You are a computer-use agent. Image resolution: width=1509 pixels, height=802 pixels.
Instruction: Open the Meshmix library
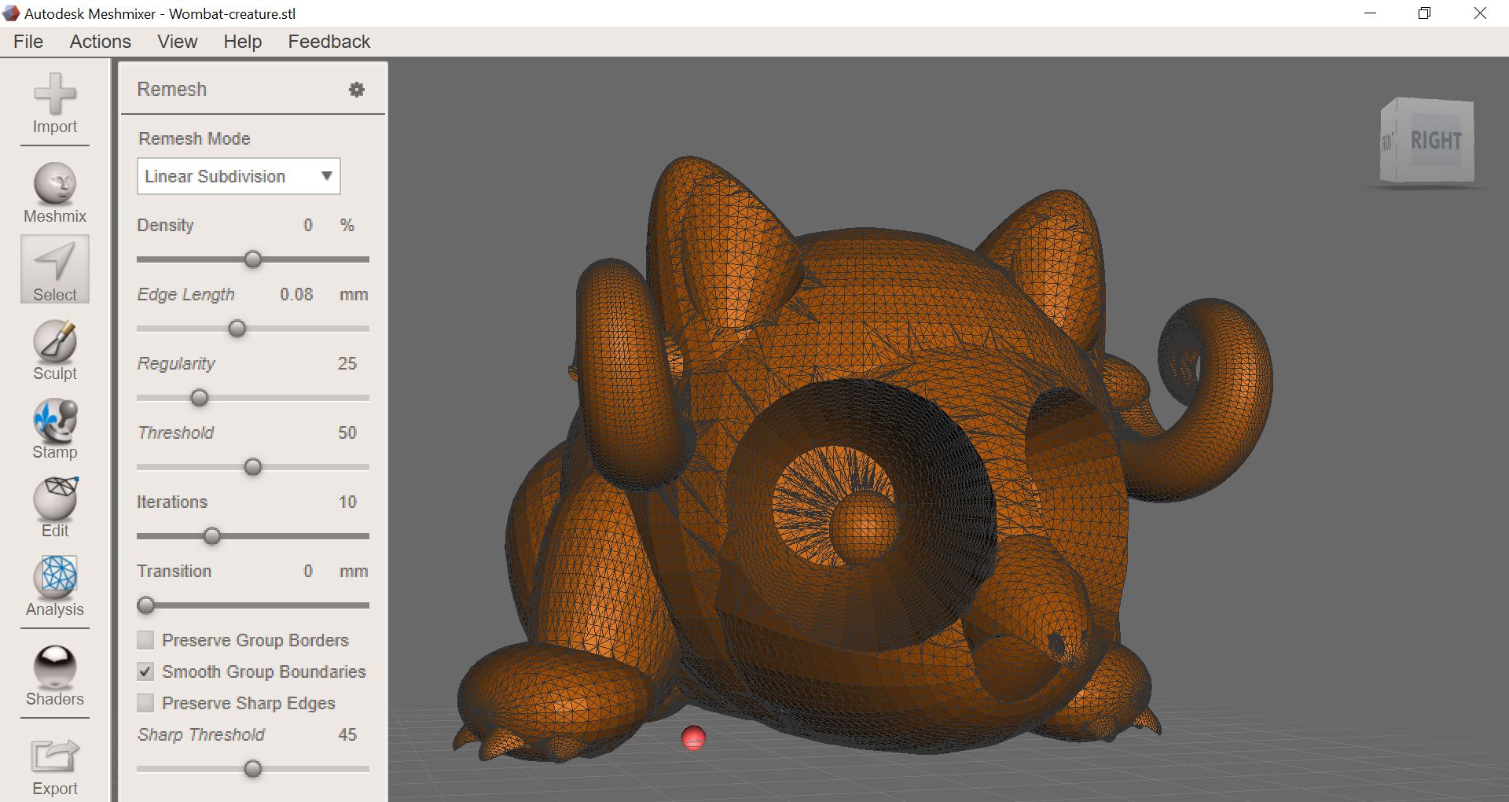[x=53, y=189]
